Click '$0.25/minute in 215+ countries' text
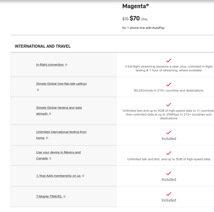 click(x=169, y=91)
